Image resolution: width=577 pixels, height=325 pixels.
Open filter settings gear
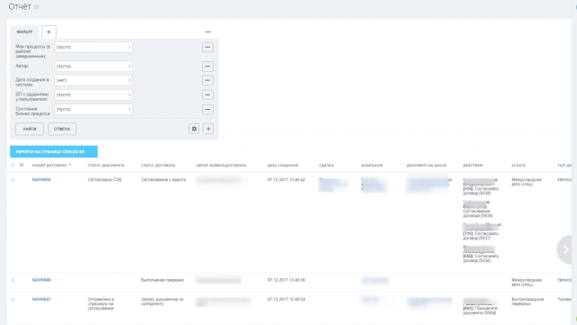(x=194, y=129)
